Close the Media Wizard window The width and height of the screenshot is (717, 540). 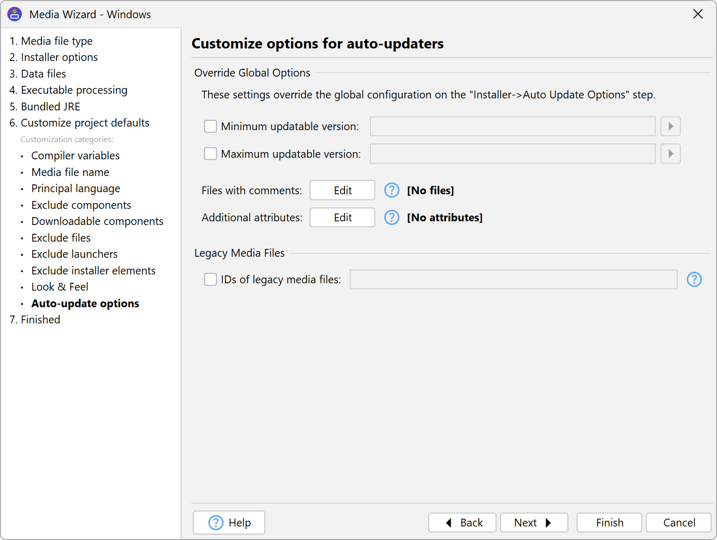pyautogui.click(x=698, y=14)
